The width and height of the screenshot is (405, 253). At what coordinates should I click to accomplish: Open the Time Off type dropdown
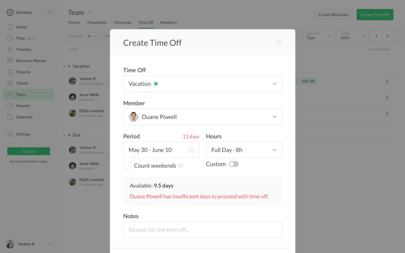tap(202, 84)
